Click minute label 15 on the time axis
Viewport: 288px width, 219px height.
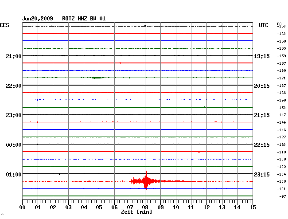tap(253, 207)
